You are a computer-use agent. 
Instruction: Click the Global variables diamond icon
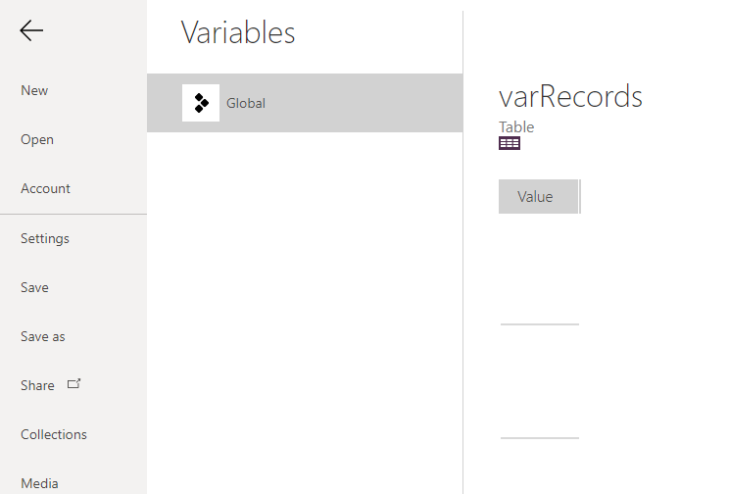201,103
